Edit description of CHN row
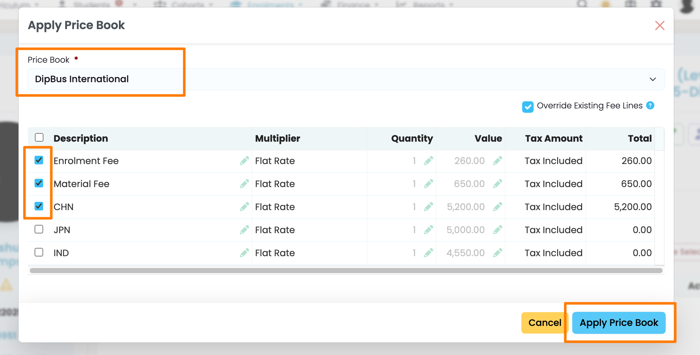Viewport: 700px width, 355px height. pyautogui.click(x=245, y=207)
